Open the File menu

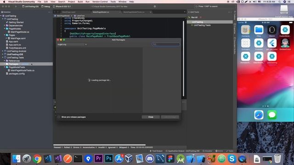(x=40, y=1)
